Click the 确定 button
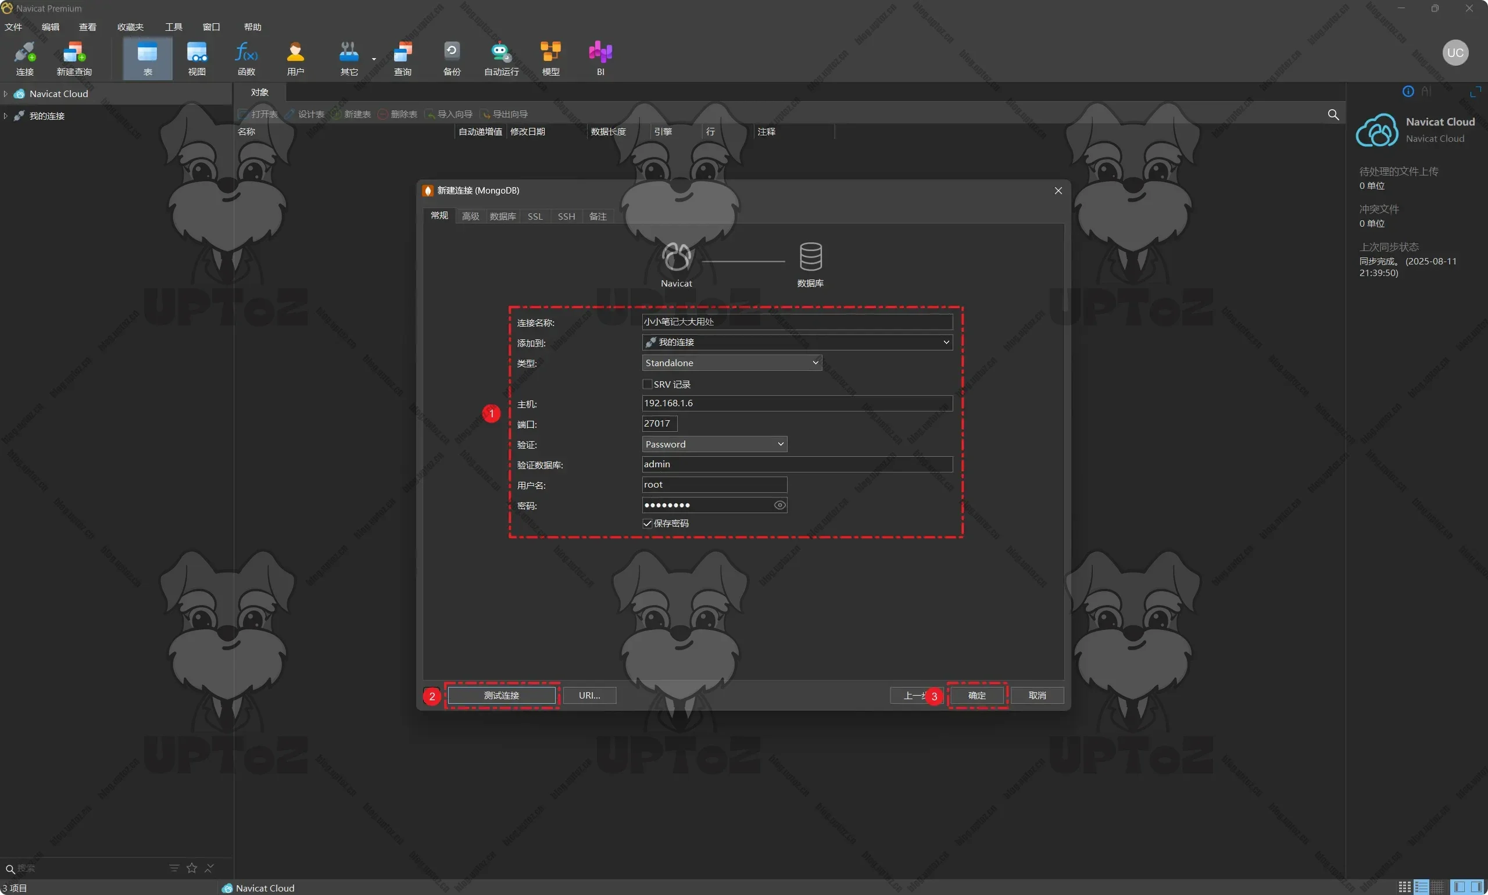Screen dimensions: 1488x895 click(977, 696)
